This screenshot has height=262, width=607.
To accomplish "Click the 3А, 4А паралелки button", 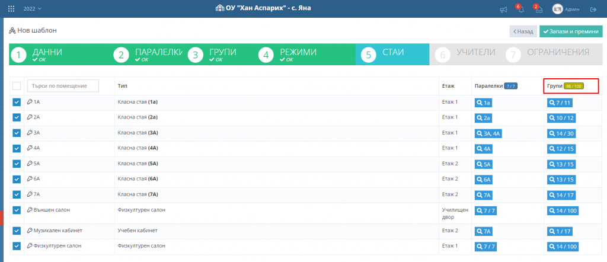I will click(x=489, y=134).
